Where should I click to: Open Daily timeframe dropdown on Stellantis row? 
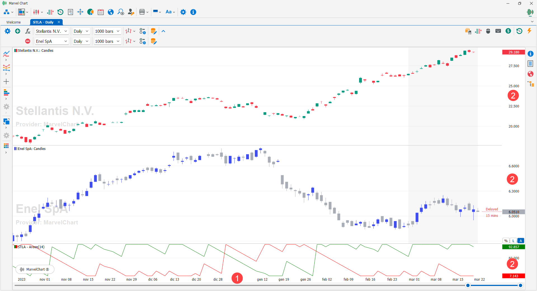pyautogui.click(x=81, y=31)
